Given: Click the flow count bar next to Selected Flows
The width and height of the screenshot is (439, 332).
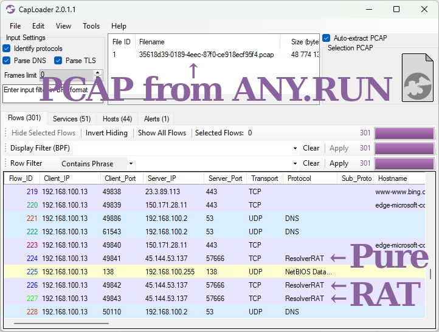Looking at the screenshot, I should coord(404,134).
